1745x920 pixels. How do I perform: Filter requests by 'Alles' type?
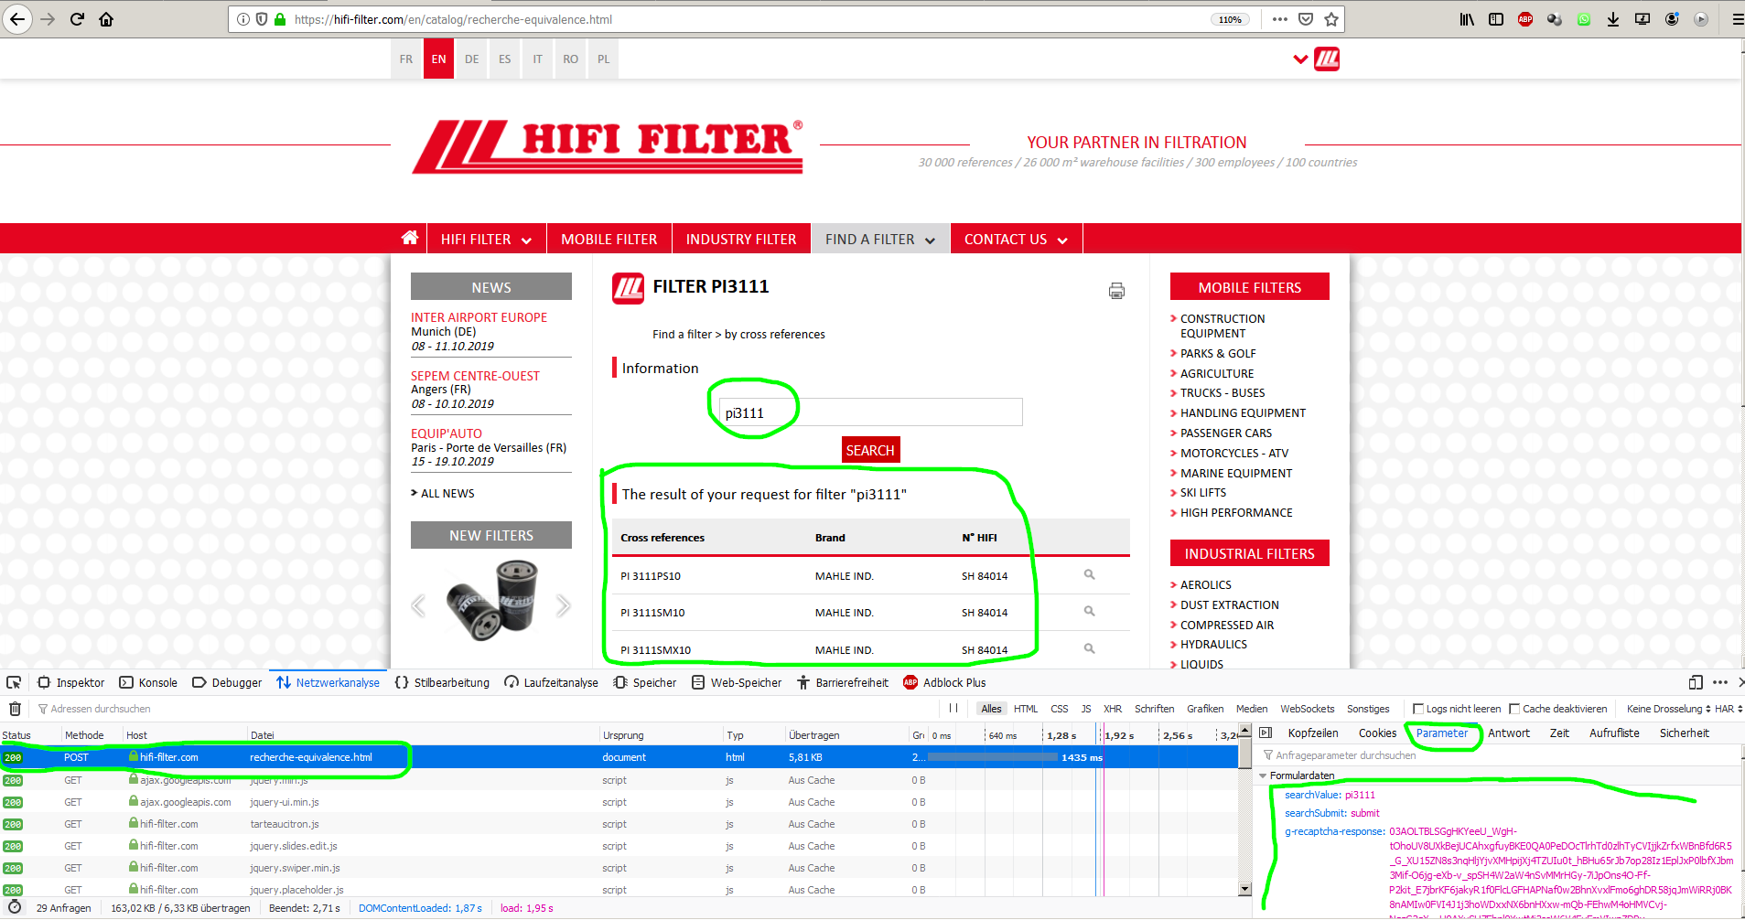tap(991, 709)
